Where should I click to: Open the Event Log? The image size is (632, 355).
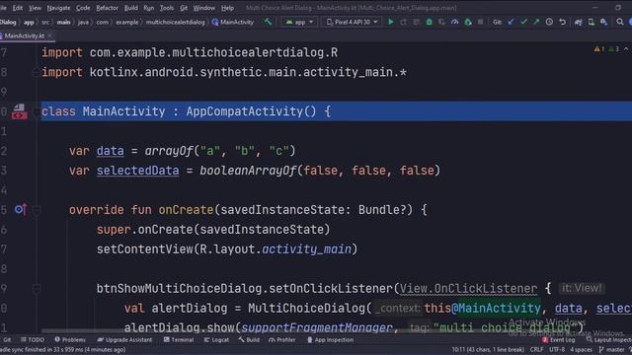(558, 340)
